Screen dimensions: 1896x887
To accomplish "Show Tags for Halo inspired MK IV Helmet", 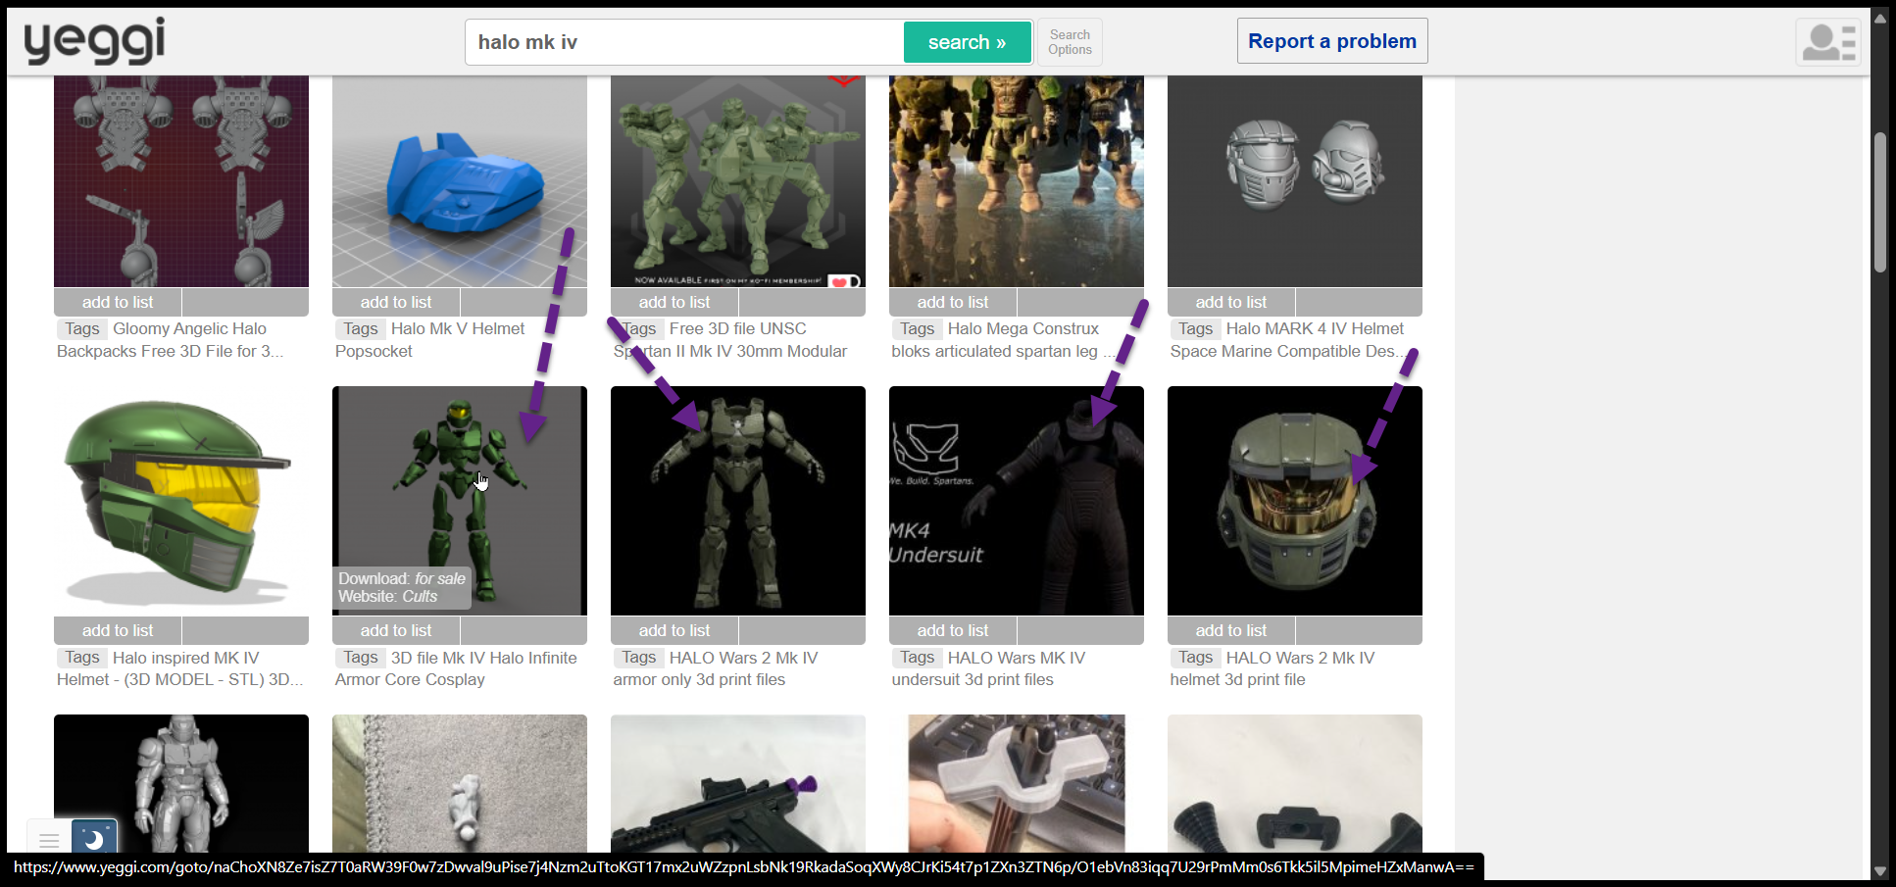I will click(82, 658).
